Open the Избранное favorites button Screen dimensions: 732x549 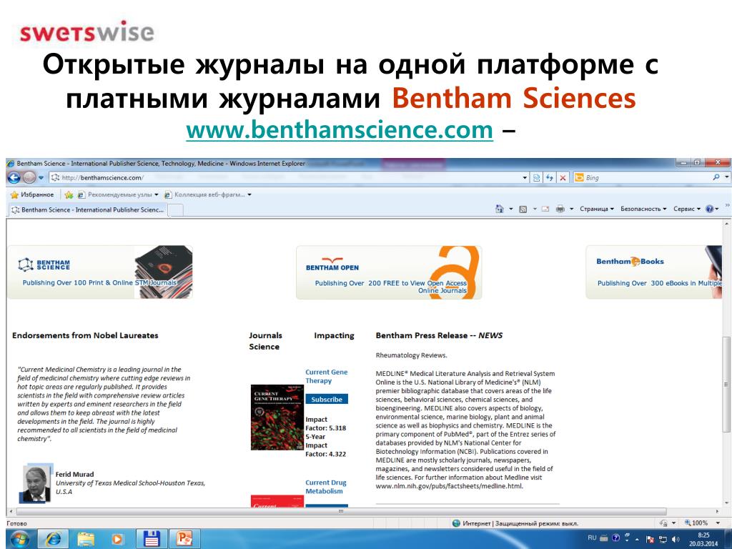pyautogui.click(x=32, y=194)
